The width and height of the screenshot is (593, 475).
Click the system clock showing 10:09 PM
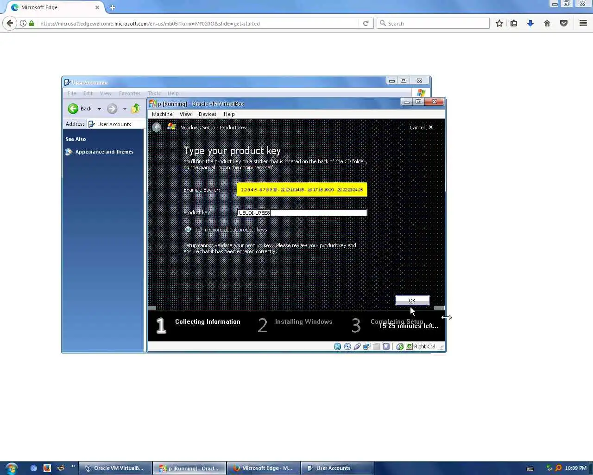pyautogui.click(x=576, y=468)
